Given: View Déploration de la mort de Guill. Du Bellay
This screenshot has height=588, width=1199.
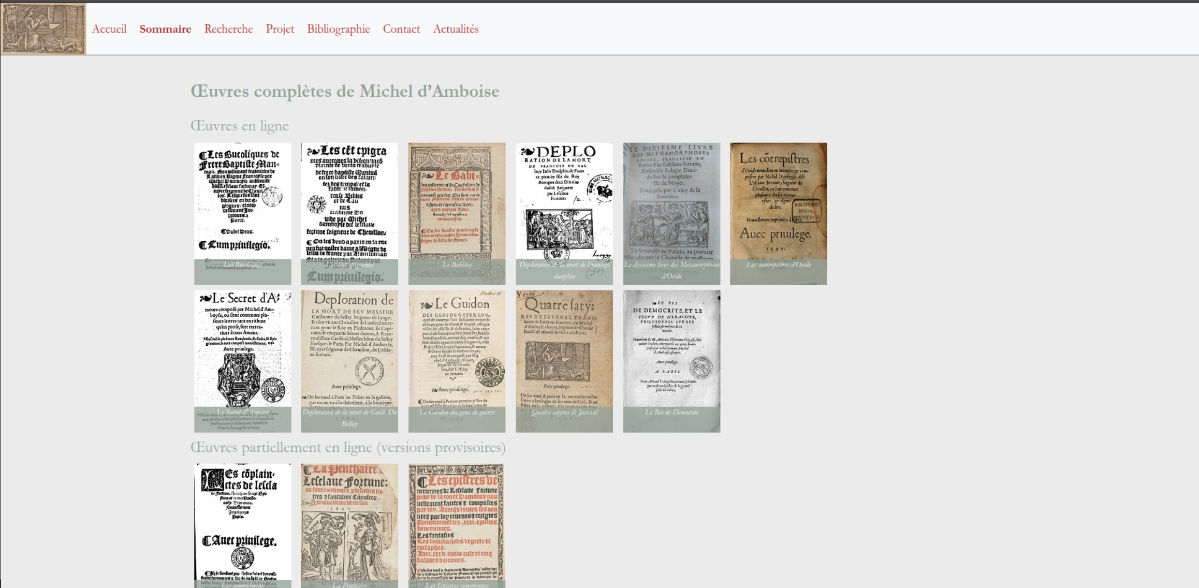Looking at the screenshot, I should pos(349,361).
